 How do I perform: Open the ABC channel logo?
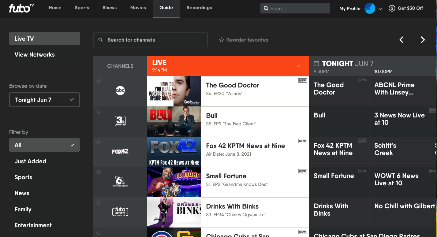[x=120, y=91]
